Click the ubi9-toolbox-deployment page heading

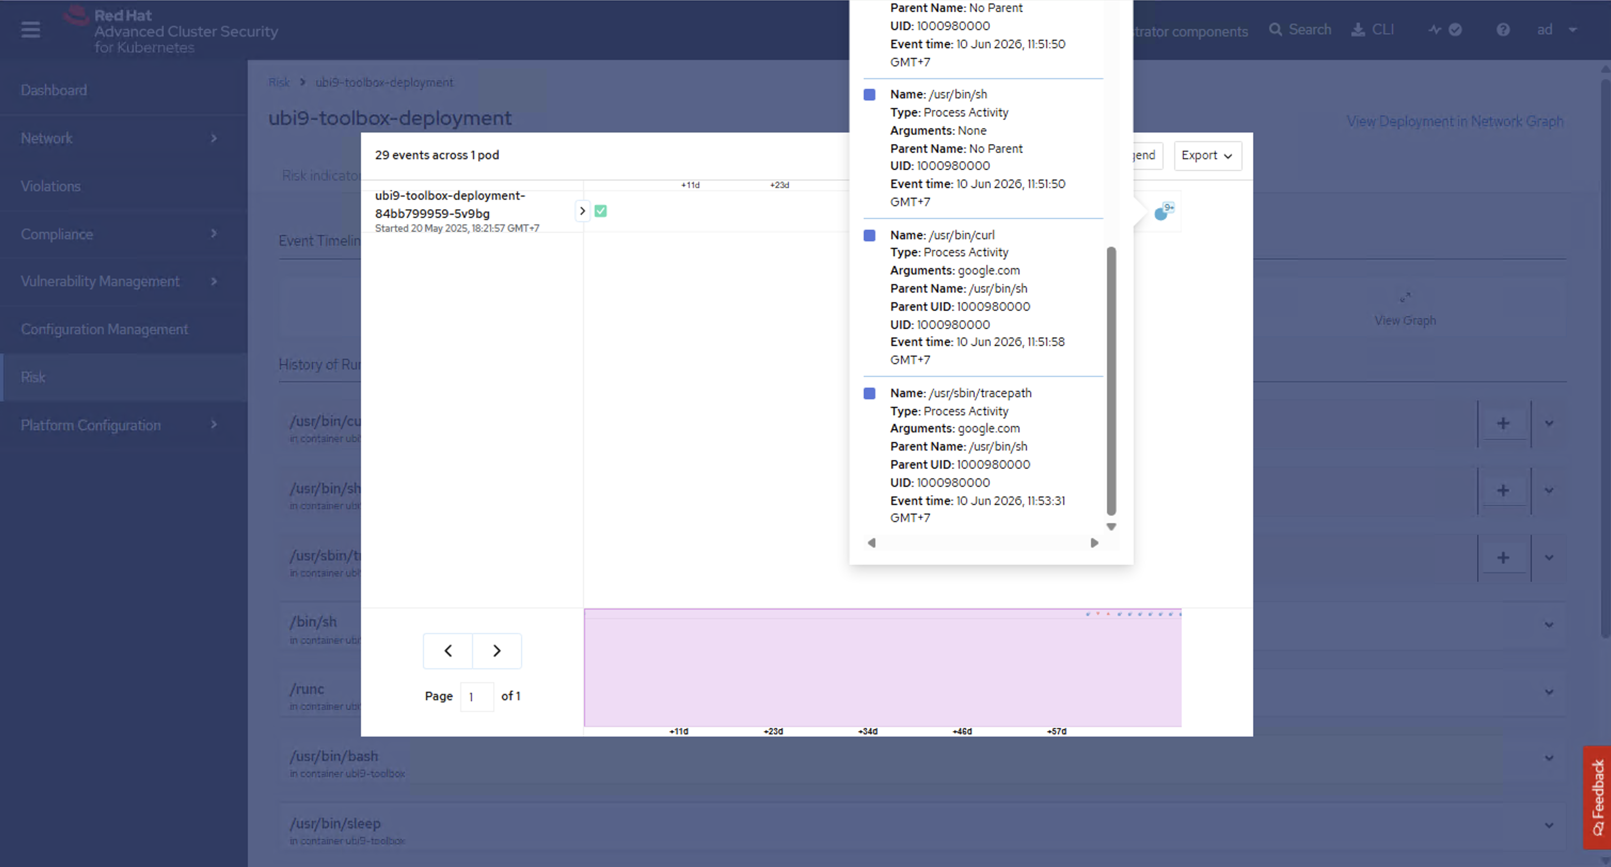coord(390,118)
